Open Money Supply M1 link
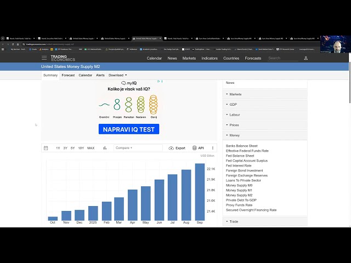Viewport: 351px width, 263px height. pos(239,190)
